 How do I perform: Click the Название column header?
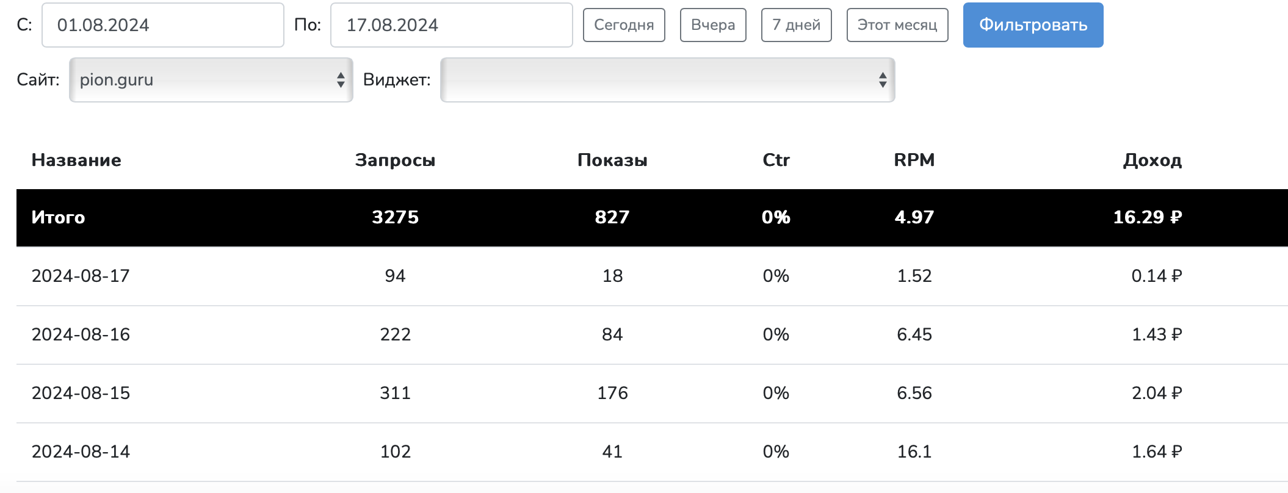(76, 160)
